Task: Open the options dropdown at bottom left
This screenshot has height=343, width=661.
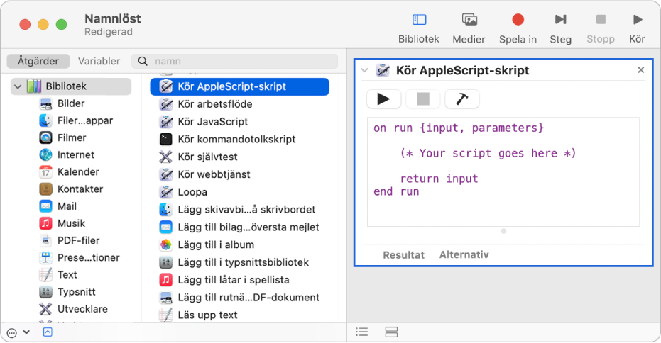Action: [x=18, y=332]
